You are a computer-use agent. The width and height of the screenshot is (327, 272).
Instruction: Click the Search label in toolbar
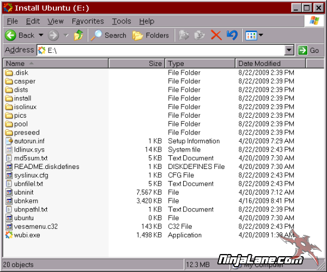(116, 35)
